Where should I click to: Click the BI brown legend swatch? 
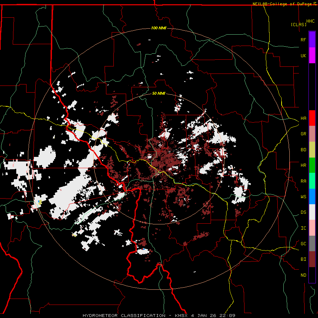click(312, 259)
